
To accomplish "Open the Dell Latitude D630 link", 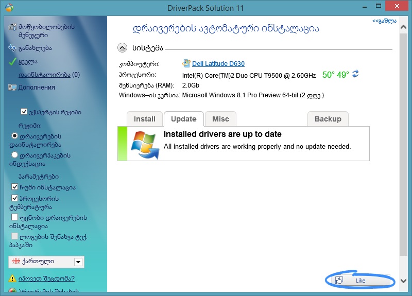I will click(x=218, y=63).
